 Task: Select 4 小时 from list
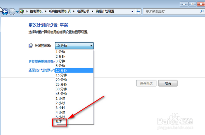[x=74, y=112]
